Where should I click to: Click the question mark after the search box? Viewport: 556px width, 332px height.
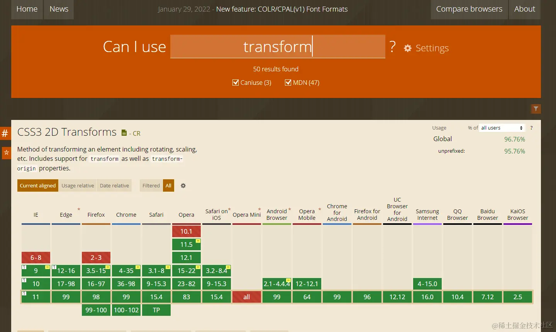(x=393, y=47)
